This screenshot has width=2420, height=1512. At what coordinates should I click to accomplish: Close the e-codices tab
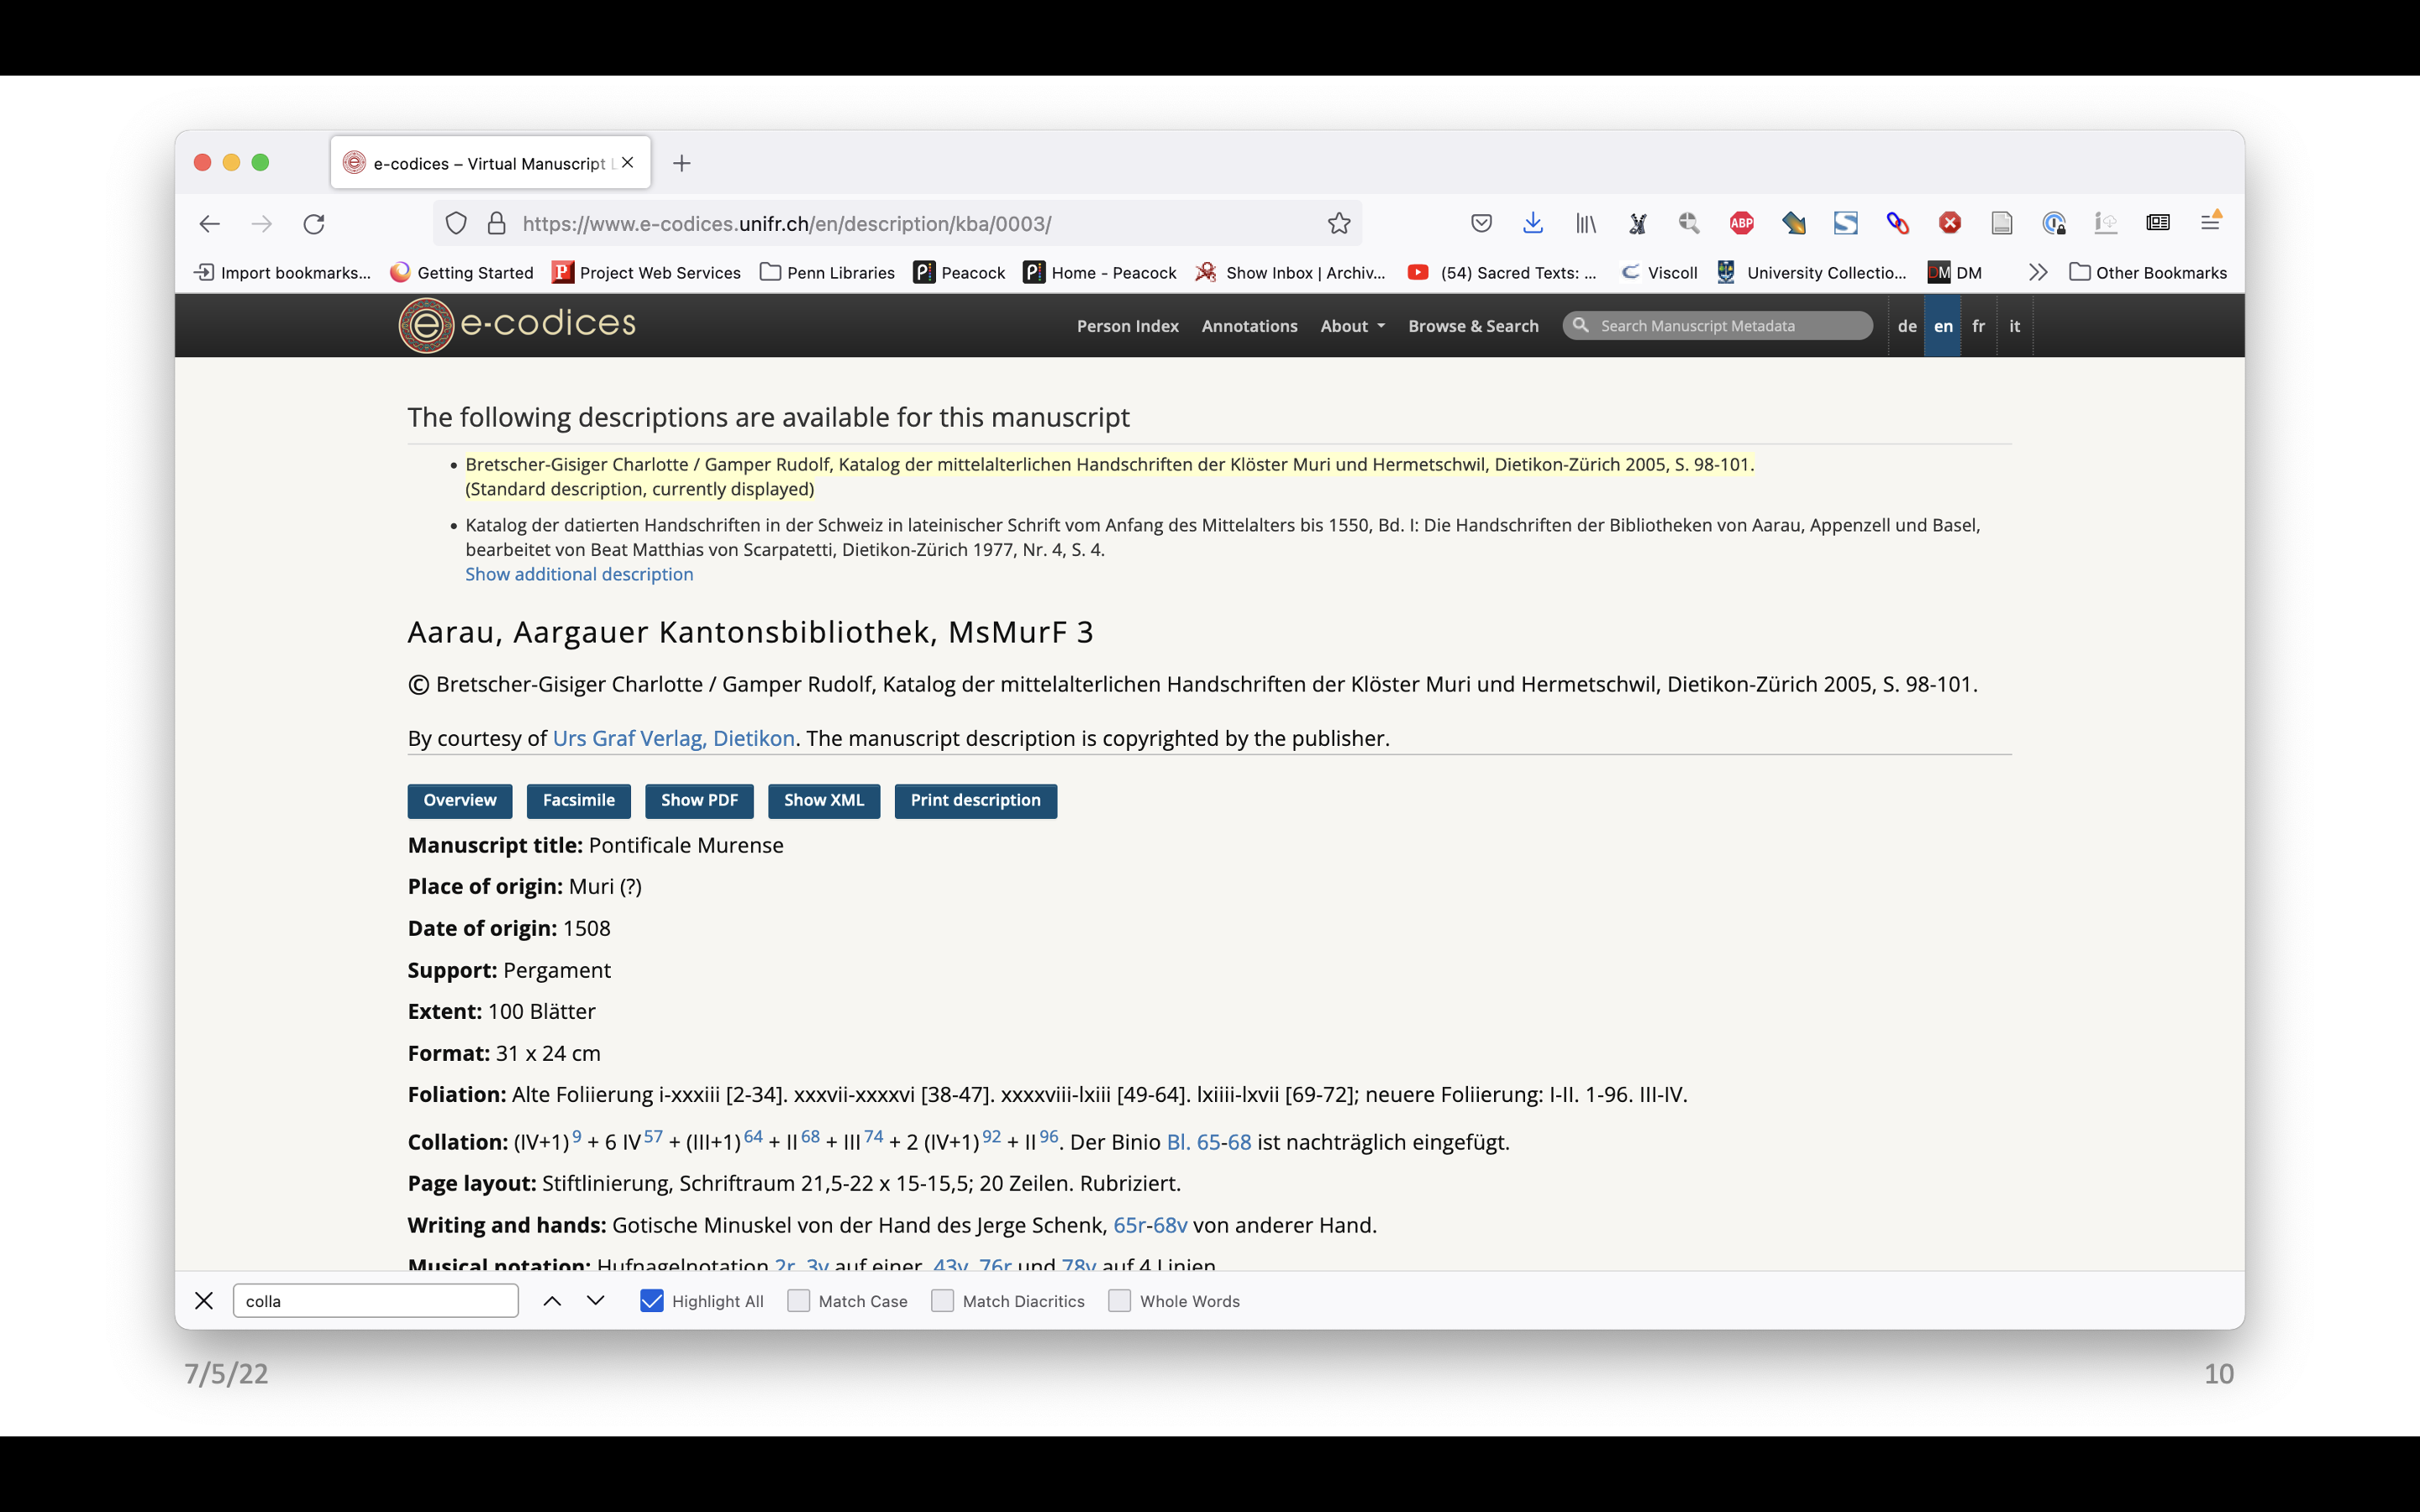click(x=628, y=162)
